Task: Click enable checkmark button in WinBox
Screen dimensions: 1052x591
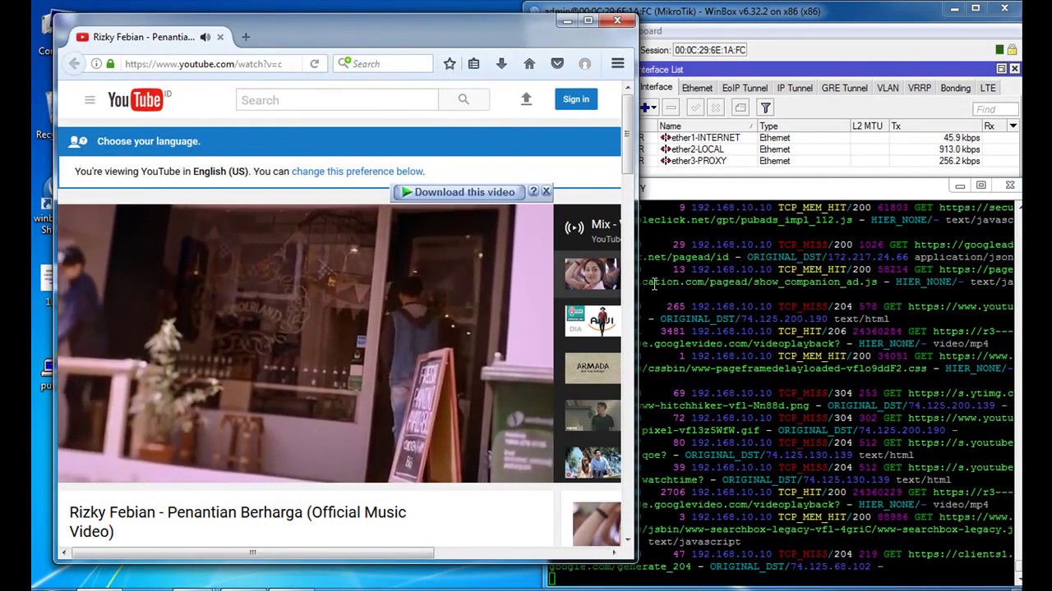Action: tap(695, 108)
